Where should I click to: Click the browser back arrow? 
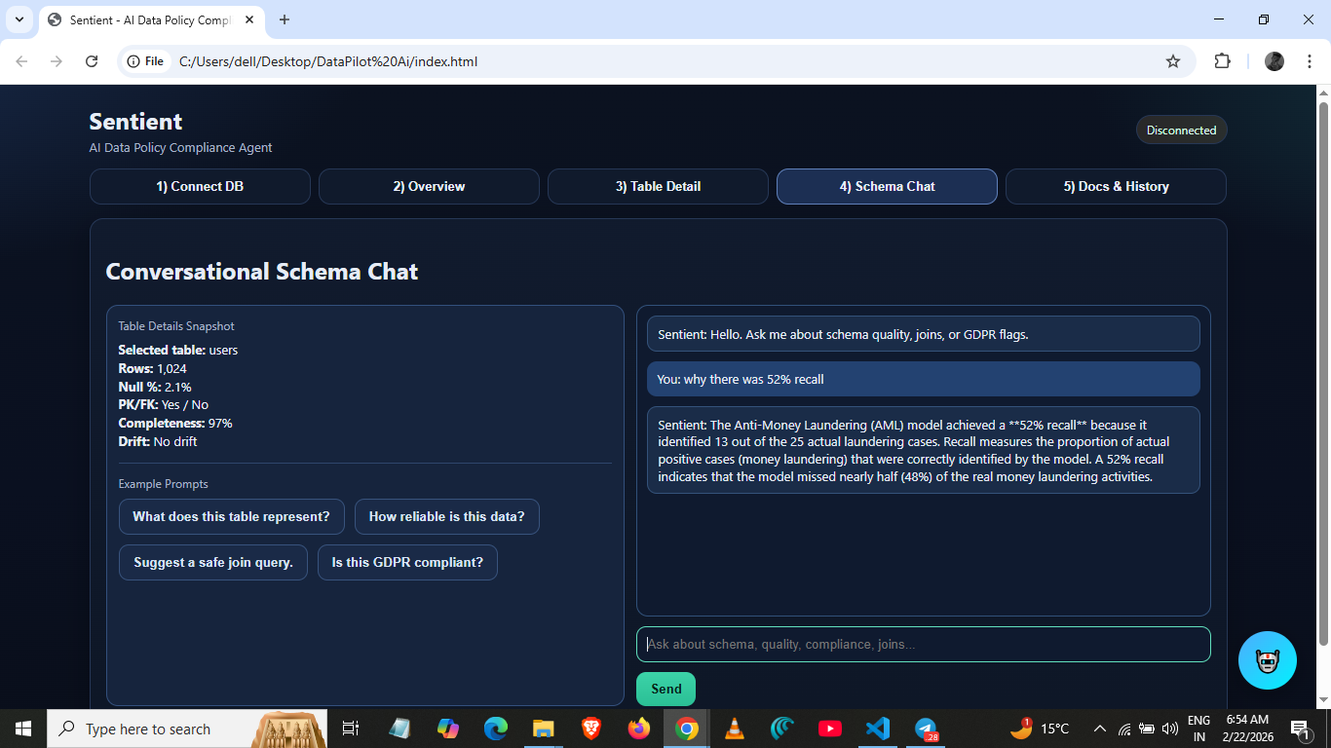click(21, 61)
